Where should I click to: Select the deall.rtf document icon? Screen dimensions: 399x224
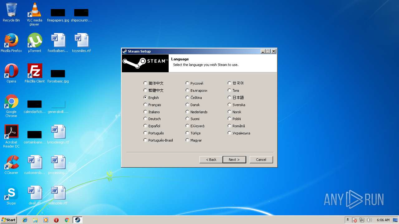[35, 195]
